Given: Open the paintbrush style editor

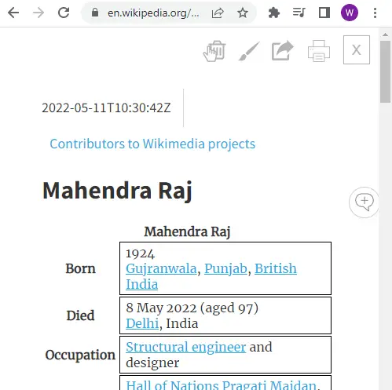Looking at the screenshot, I should coord(249,51).
